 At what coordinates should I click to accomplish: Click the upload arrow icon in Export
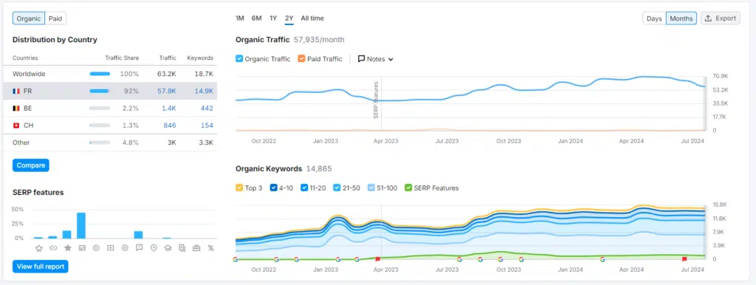tap(708, 18)
